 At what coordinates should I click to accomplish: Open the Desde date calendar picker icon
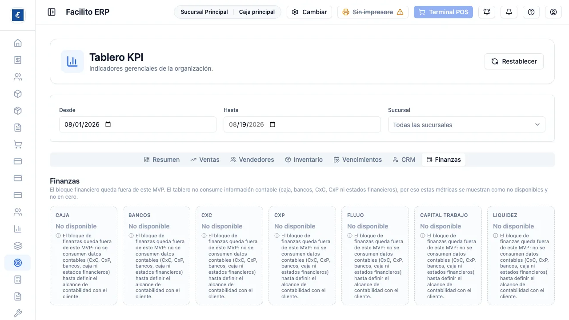pyautogui.click(x=108, y=124)
